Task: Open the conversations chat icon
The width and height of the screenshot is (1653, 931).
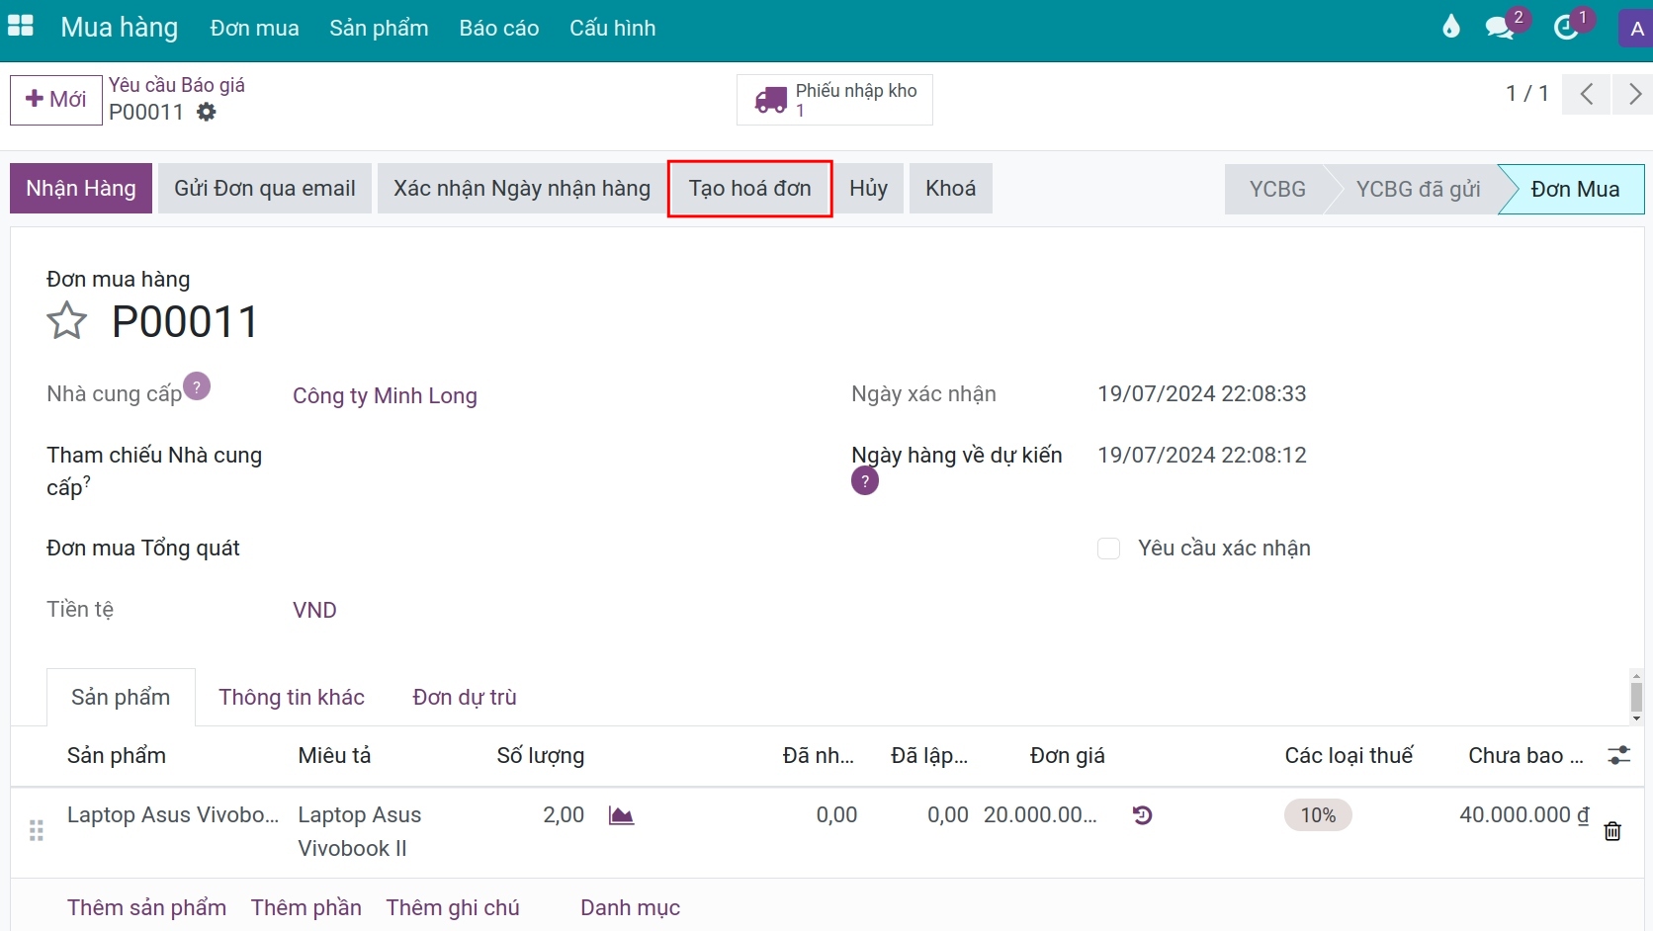Action: (x=1500, y=28)
